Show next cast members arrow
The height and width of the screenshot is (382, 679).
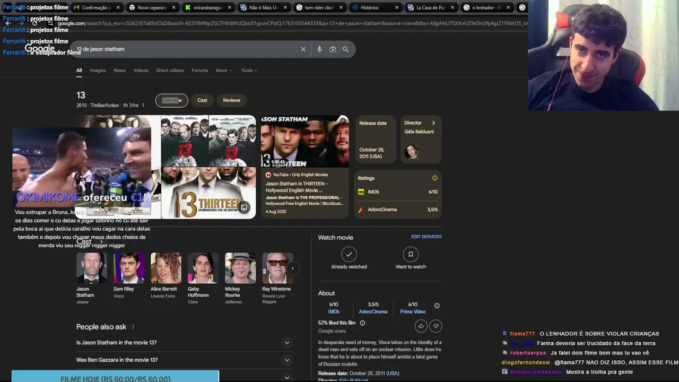coord(292,268)
